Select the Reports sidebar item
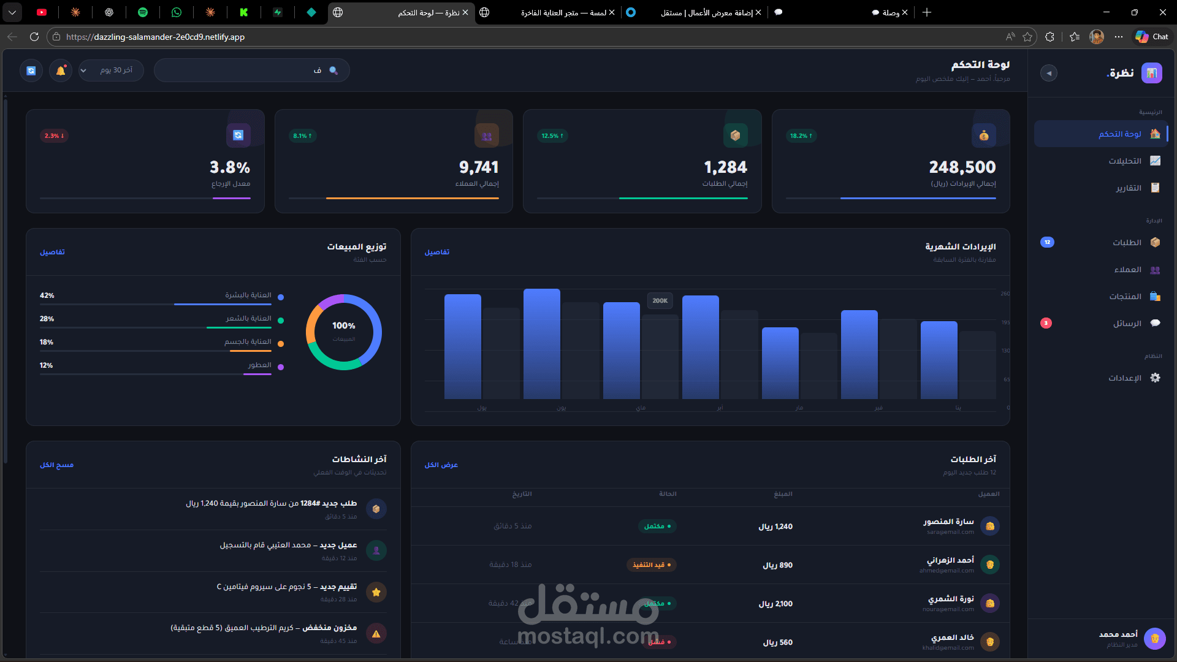Image resolution: width=1177 pixels, height=662 pixels. [1128, 188]
